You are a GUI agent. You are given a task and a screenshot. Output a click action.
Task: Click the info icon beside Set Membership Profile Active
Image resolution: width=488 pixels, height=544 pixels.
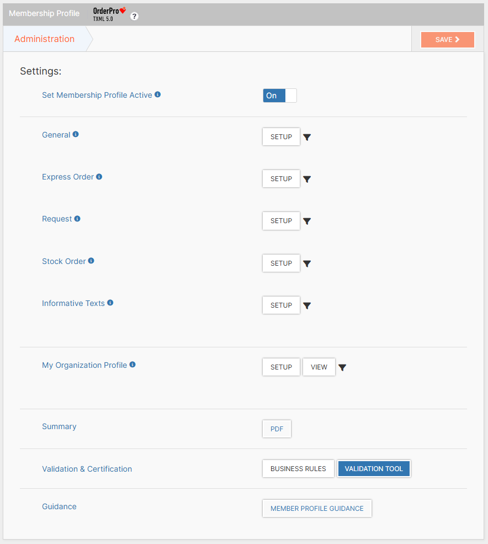[x=158, y=94]
